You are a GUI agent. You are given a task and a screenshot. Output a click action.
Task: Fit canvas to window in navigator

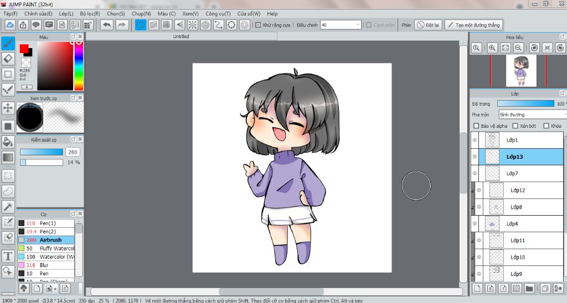point(505,48)
